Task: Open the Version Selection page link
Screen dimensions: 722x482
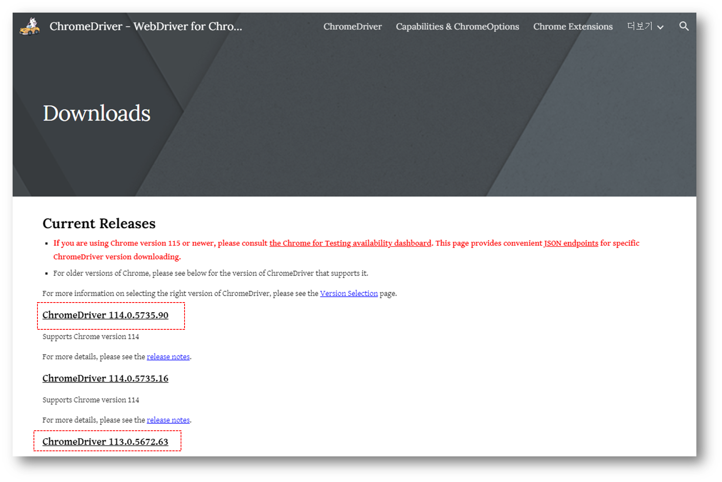Action: (x=349, y=293)
